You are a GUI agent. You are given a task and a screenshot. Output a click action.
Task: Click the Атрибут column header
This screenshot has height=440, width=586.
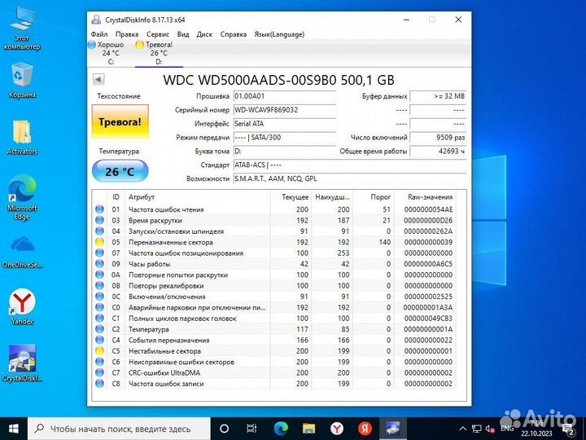click(x=198, y=197)
